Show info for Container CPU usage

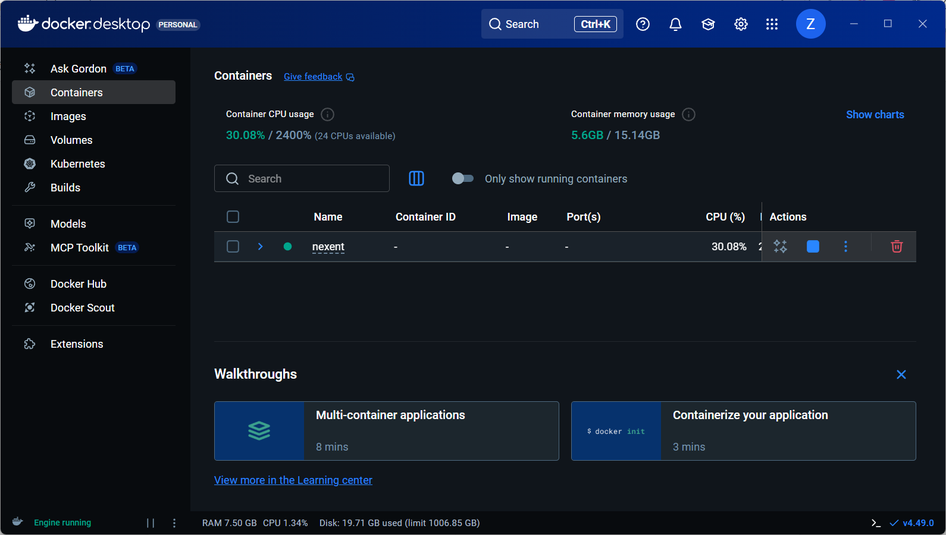click(327, 114)
